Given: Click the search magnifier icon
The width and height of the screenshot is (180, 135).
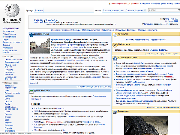Looking at the screenshot, I should pos(179,10).
